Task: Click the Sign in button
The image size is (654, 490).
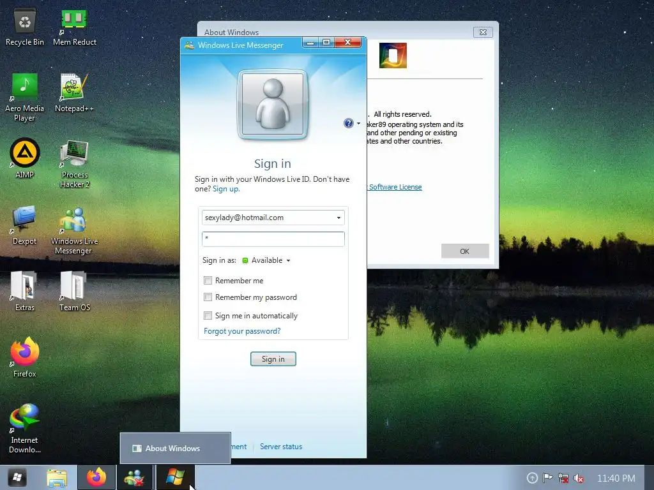Action: [x=273, y=359]
